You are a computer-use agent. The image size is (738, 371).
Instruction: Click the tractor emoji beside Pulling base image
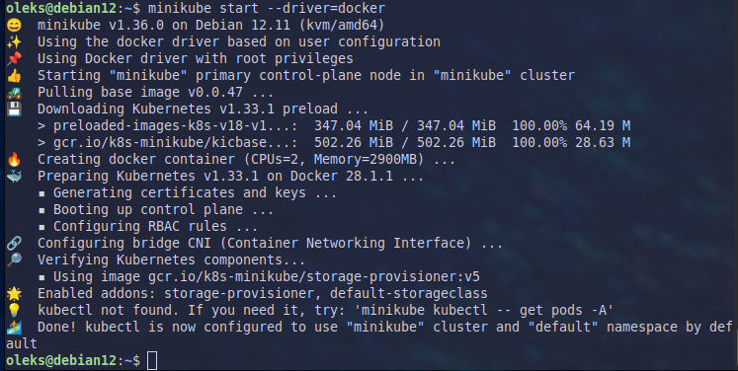click(14, 93)
